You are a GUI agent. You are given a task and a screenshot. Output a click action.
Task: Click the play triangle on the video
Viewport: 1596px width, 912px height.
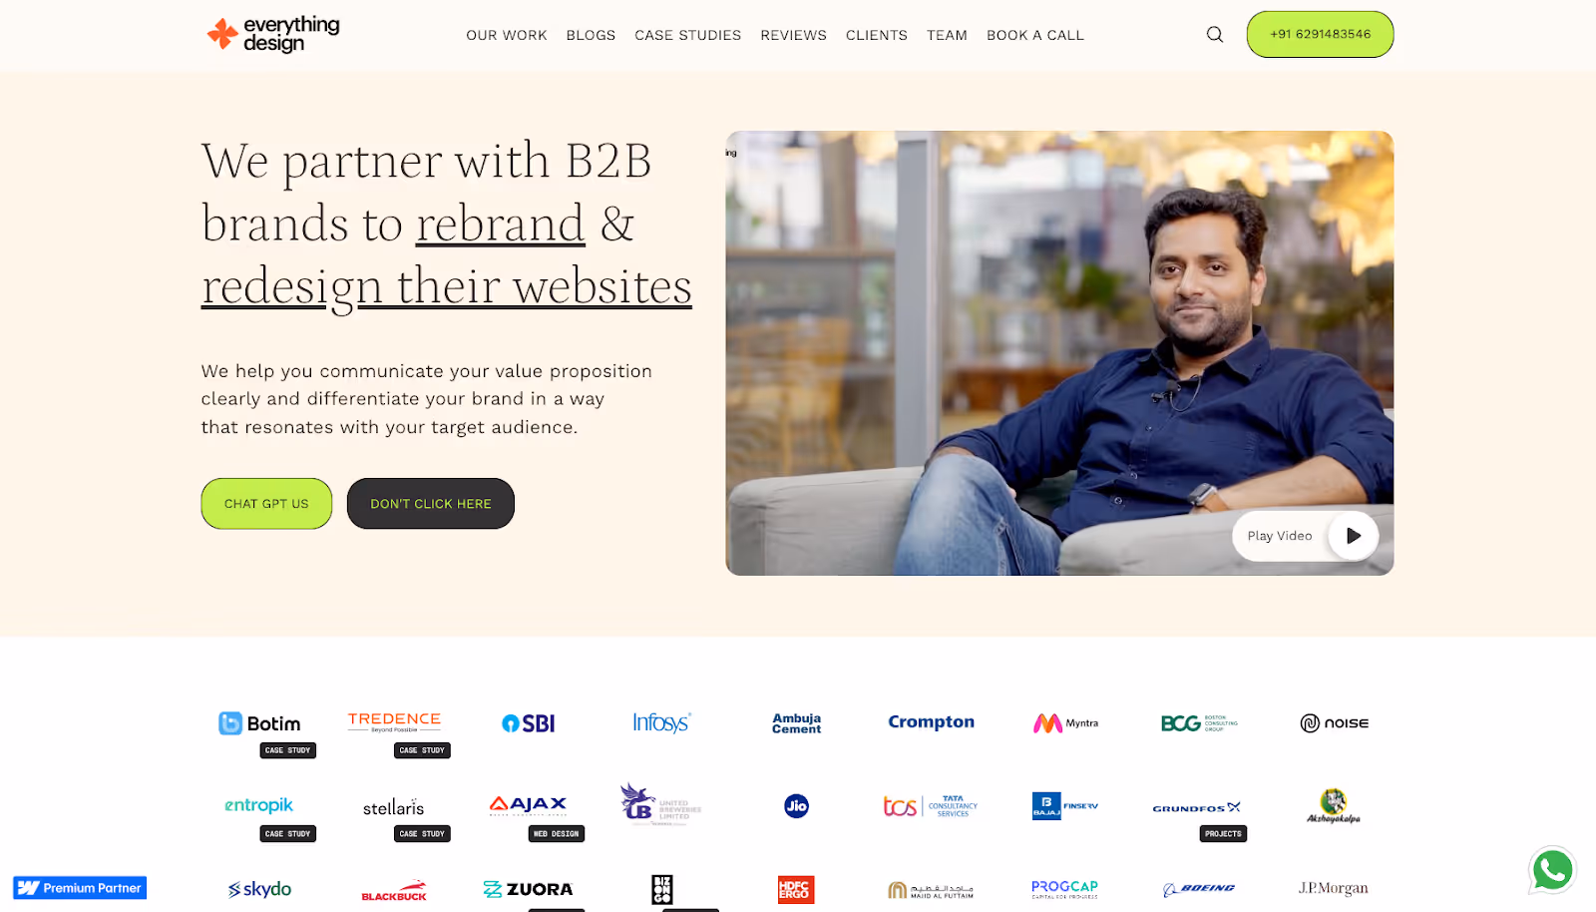(x=1353, y=536)
